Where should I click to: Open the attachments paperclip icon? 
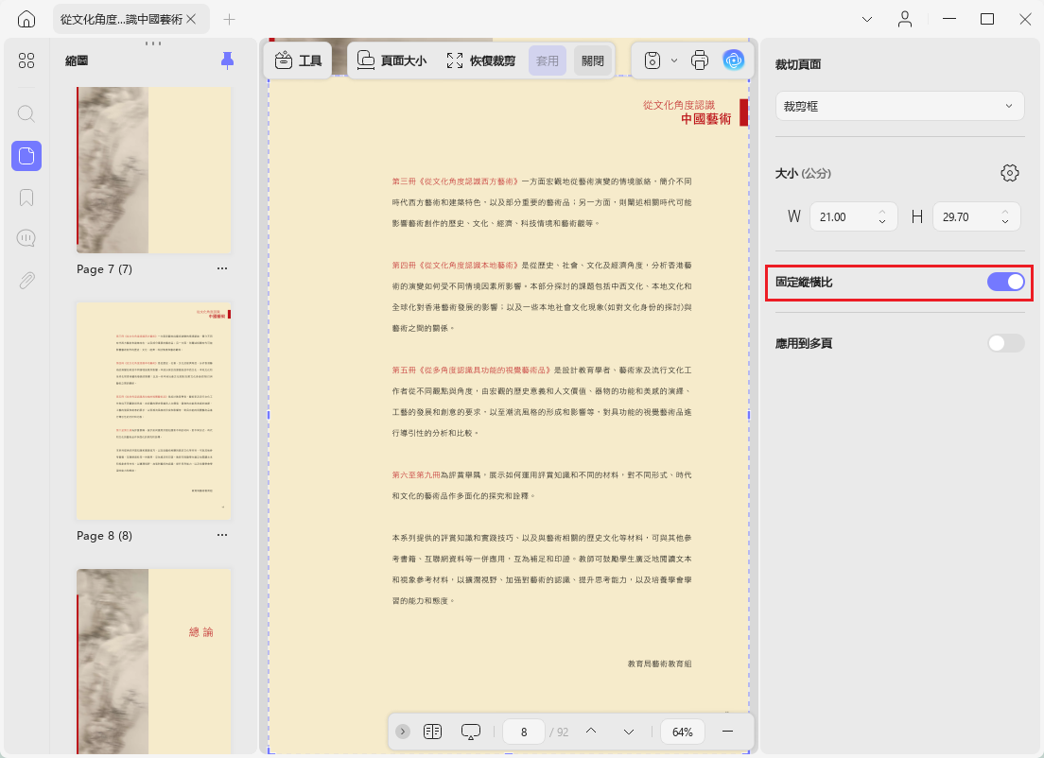(26, 280)
